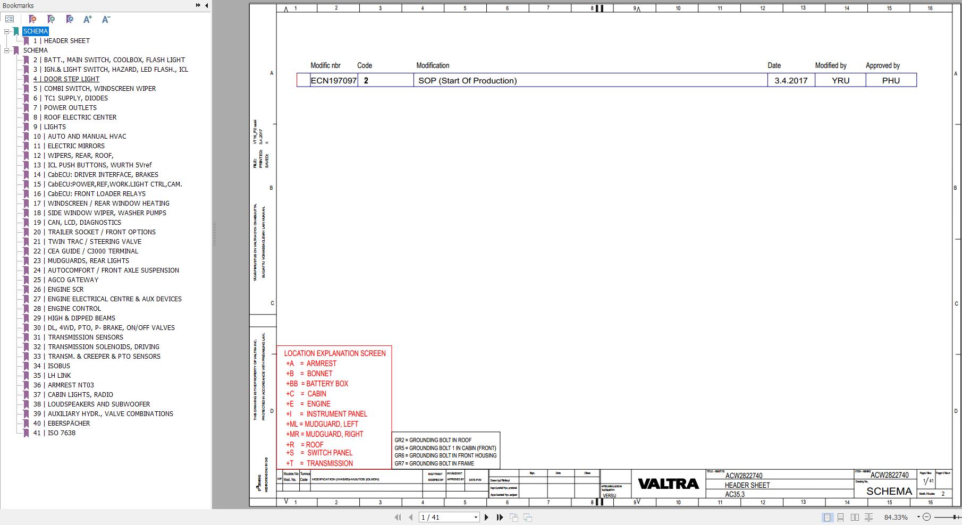
Task: Click the bookmark icon beside 21 | TWIN TRAC
Action: (x=26, y=242)
